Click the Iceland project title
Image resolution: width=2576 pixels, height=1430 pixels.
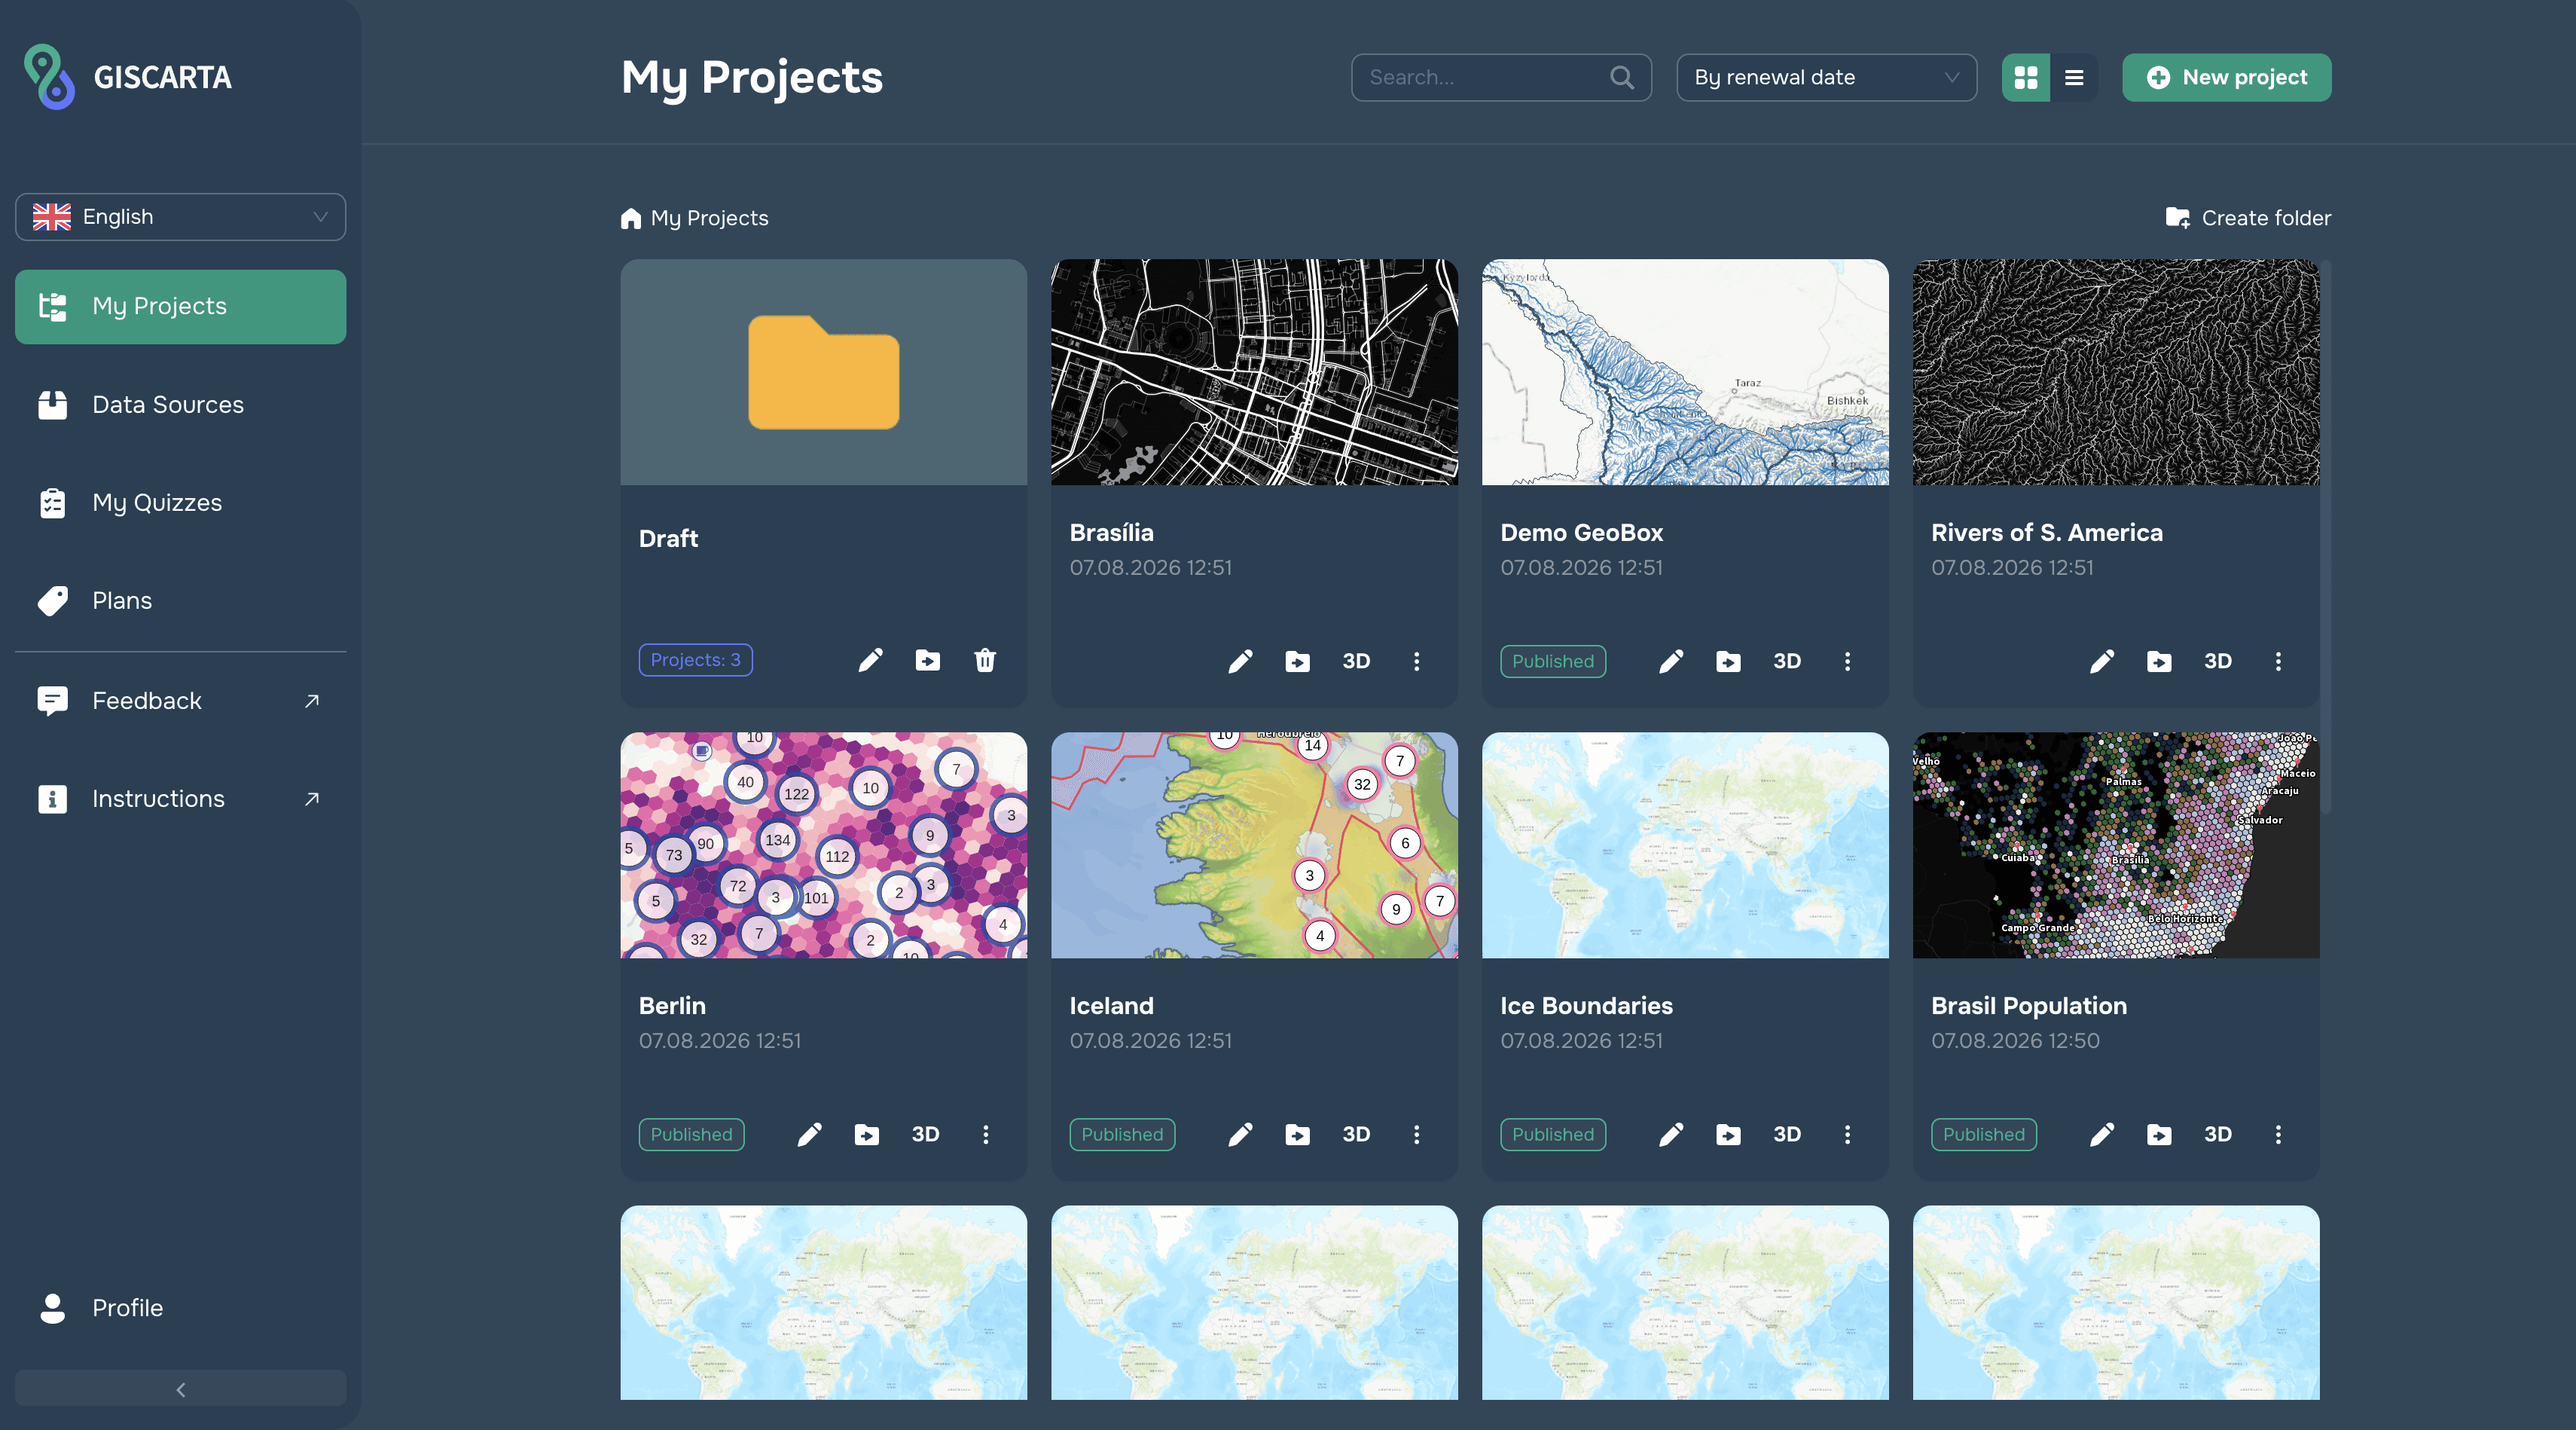pyautogui.click(x=1111, y=1006)
